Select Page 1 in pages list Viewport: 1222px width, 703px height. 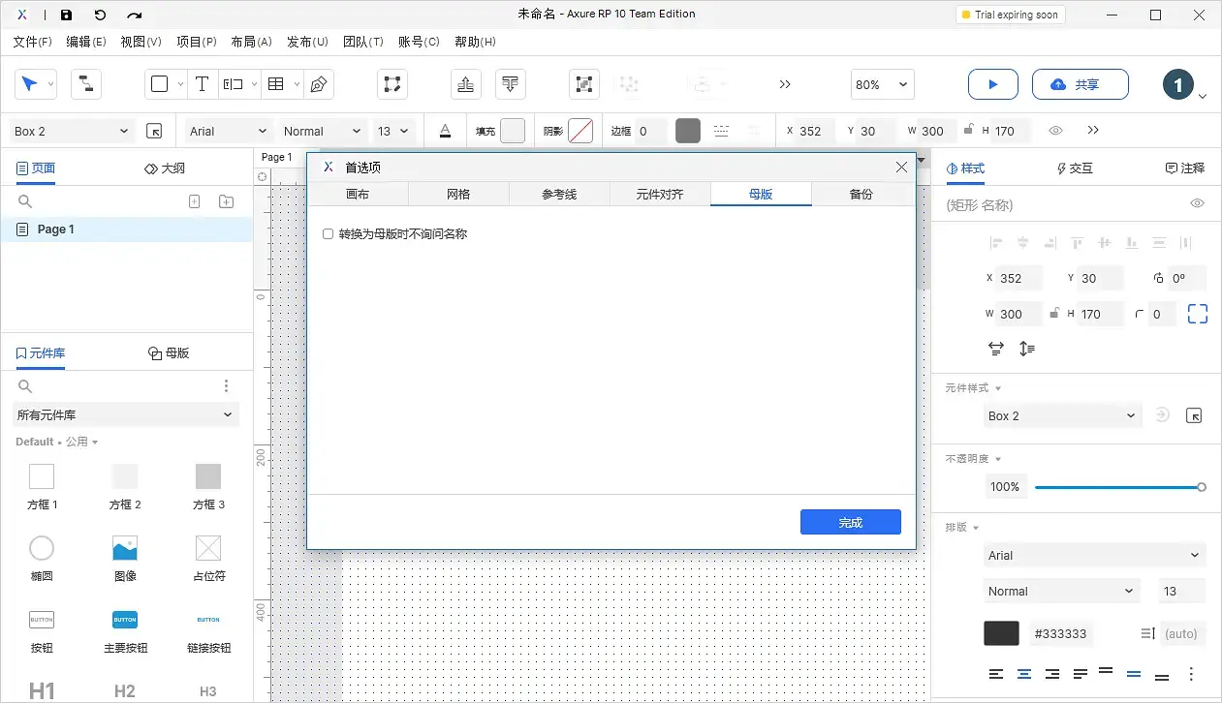[x=127, y=229]
